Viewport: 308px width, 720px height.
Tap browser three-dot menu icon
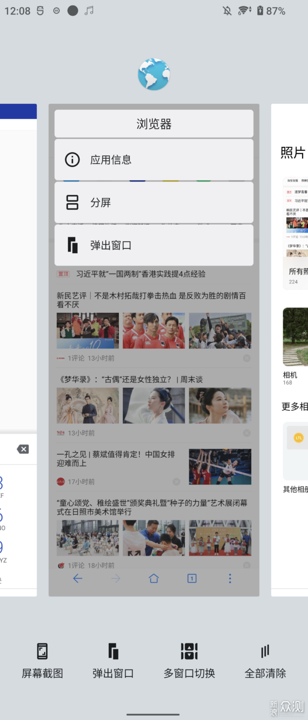230,579
